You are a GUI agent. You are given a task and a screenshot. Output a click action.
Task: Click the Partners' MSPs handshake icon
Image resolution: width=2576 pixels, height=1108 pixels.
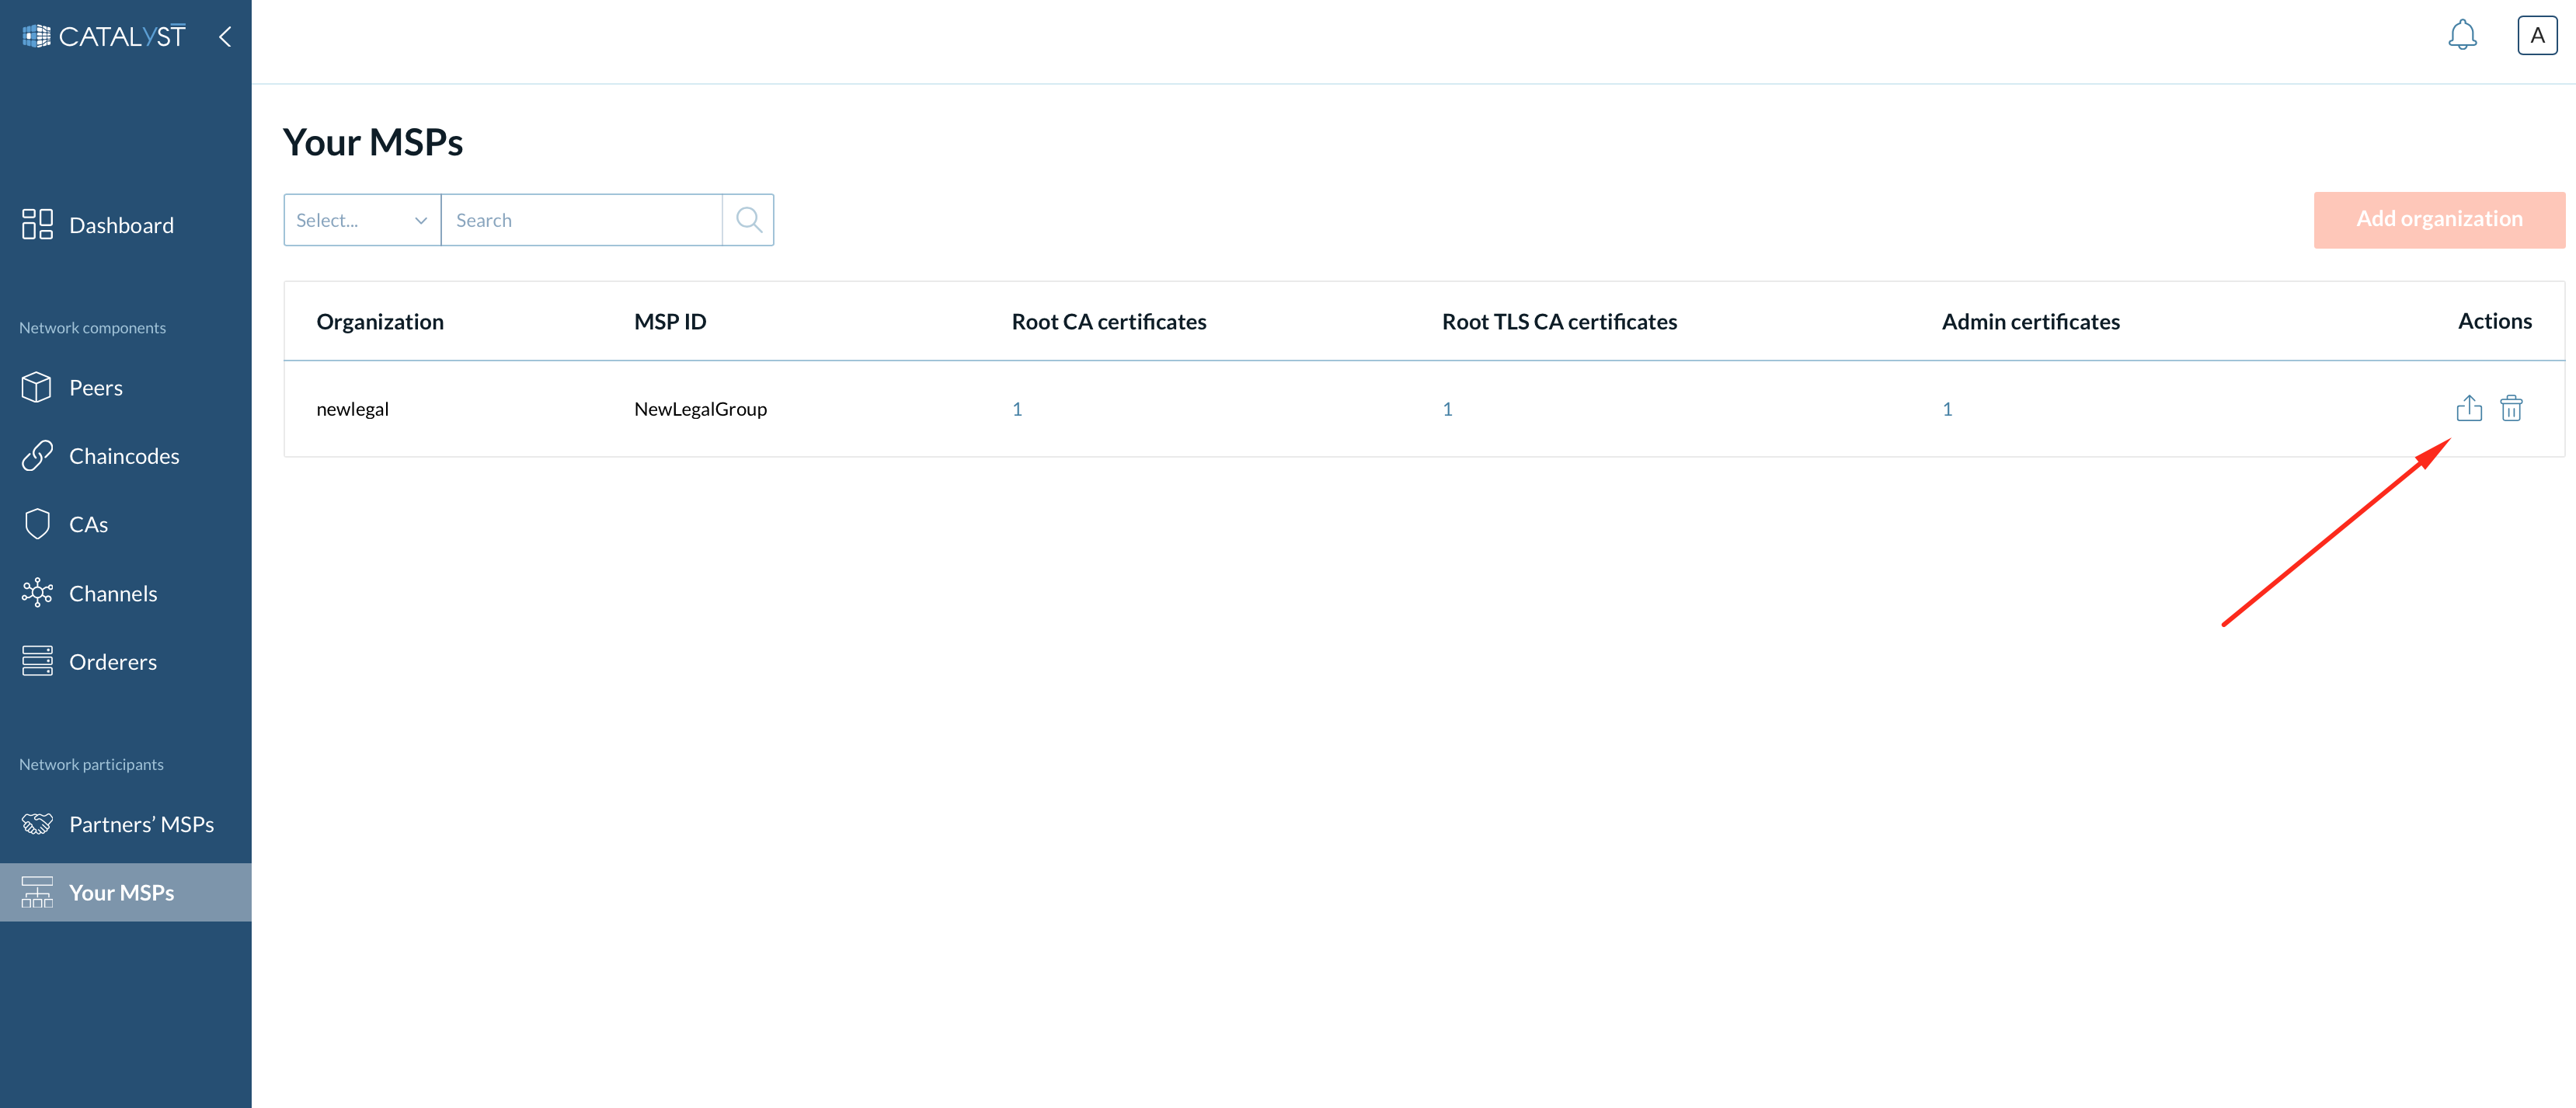(37, 823)
